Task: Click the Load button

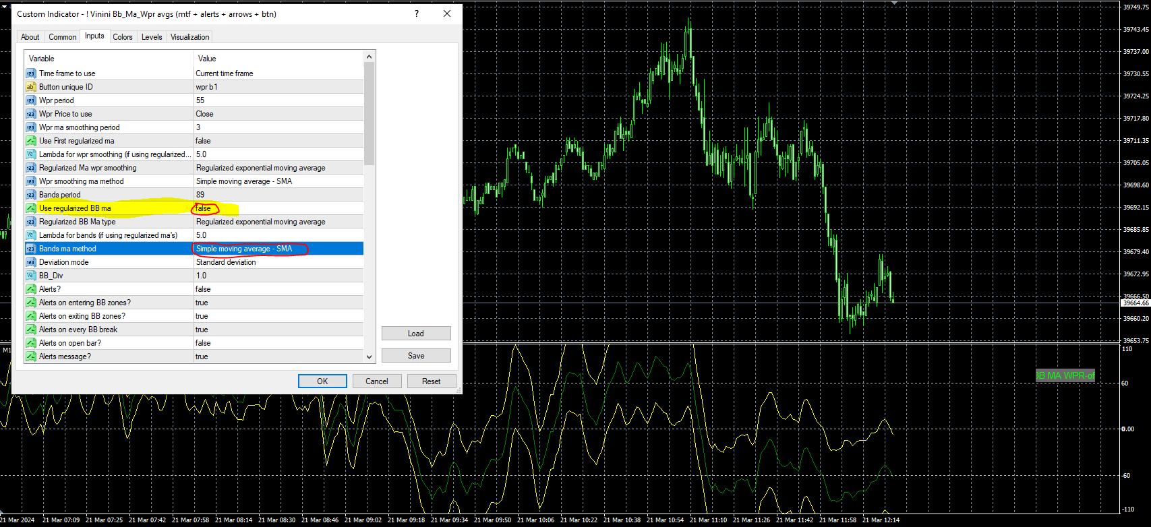Action: (416, 334)
